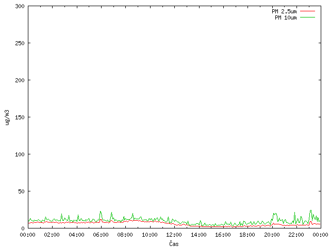The height and width of the screenshot is (247, 330).
Task: Click the y-axis value 300
Action: pos(20,6)
